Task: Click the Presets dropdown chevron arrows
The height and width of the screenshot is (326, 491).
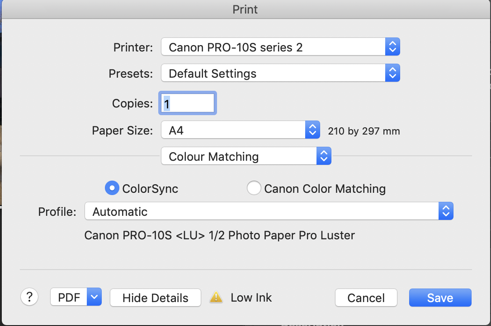Action: pos(392,73)
